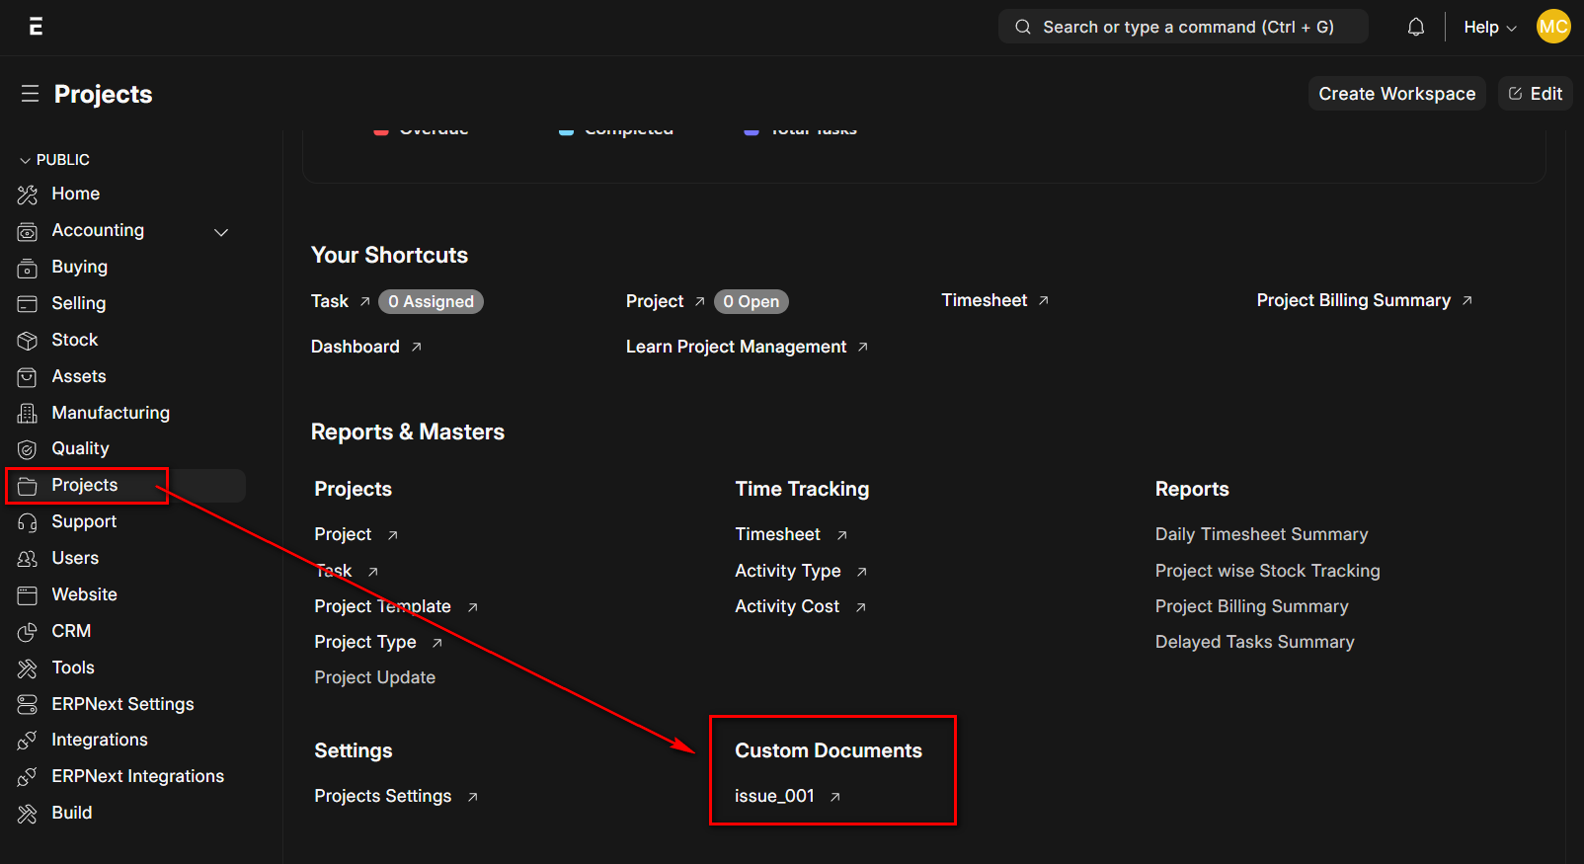Screen dimensions: 1584x864
Task: Click the Create Workspace button
Action: click(x=1396, y=94)
